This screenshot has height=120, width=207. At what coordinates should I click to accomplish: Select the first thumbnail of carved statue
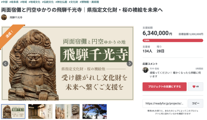coord(13,111)
